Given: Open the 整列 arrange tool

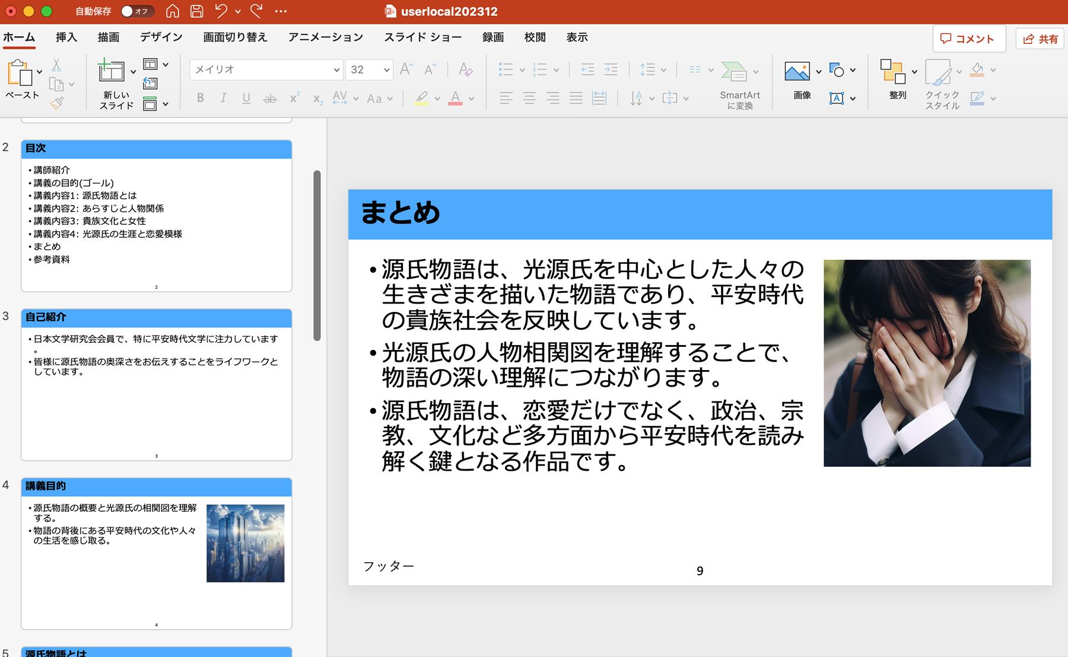Looking at the screenshot, I should click(x=893, y=72).
